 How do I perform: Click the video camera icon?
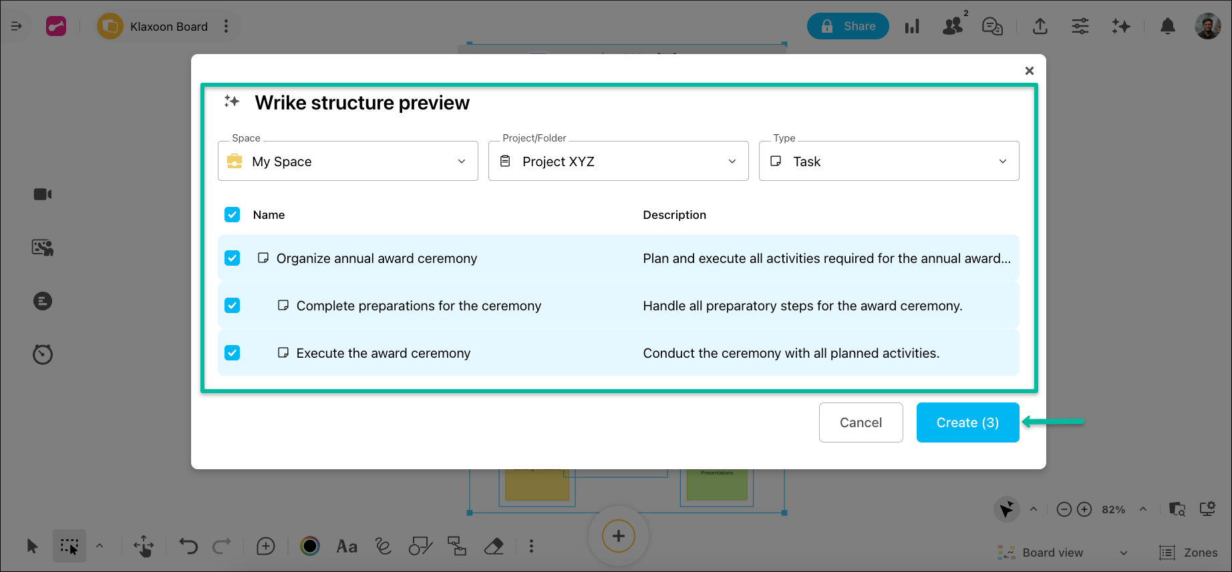click(x=43, y=194)
